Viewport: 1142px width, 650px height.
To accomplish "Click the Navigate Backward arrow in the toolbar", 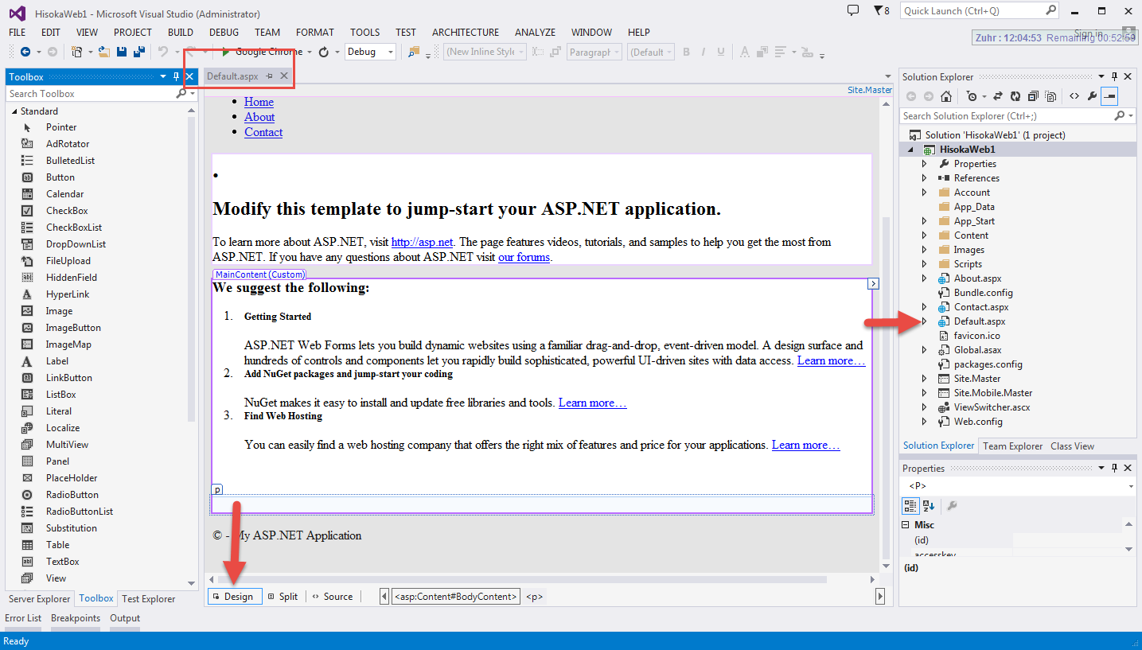I will (x=25, y=52).
